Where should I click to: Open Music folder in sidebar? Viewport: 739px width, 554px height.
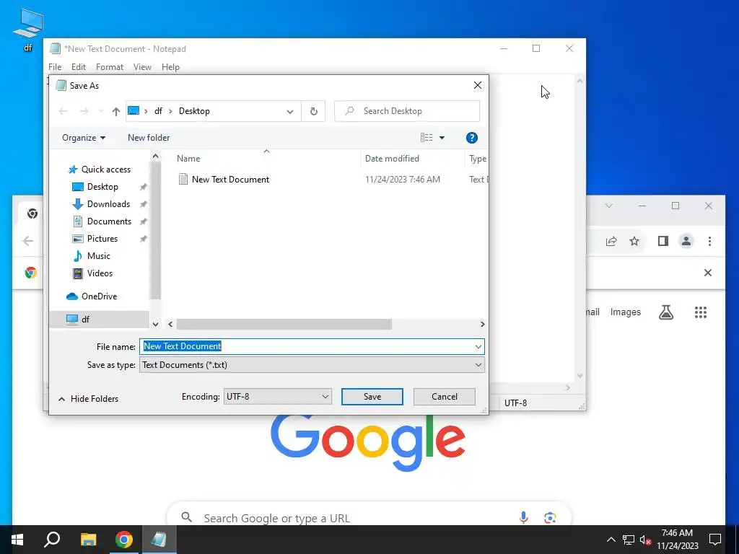click(x=98, y=256)
